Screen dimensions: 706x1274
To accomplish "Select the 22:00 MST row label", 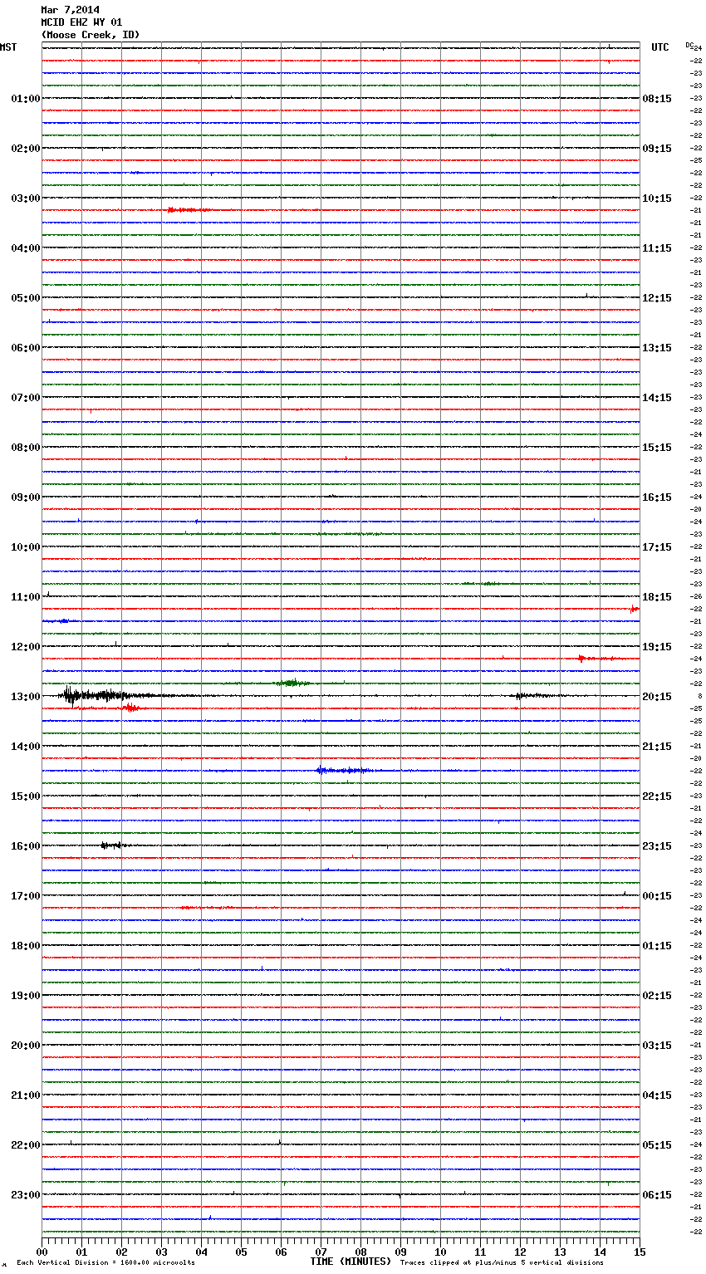I will tap(26, 1145).
